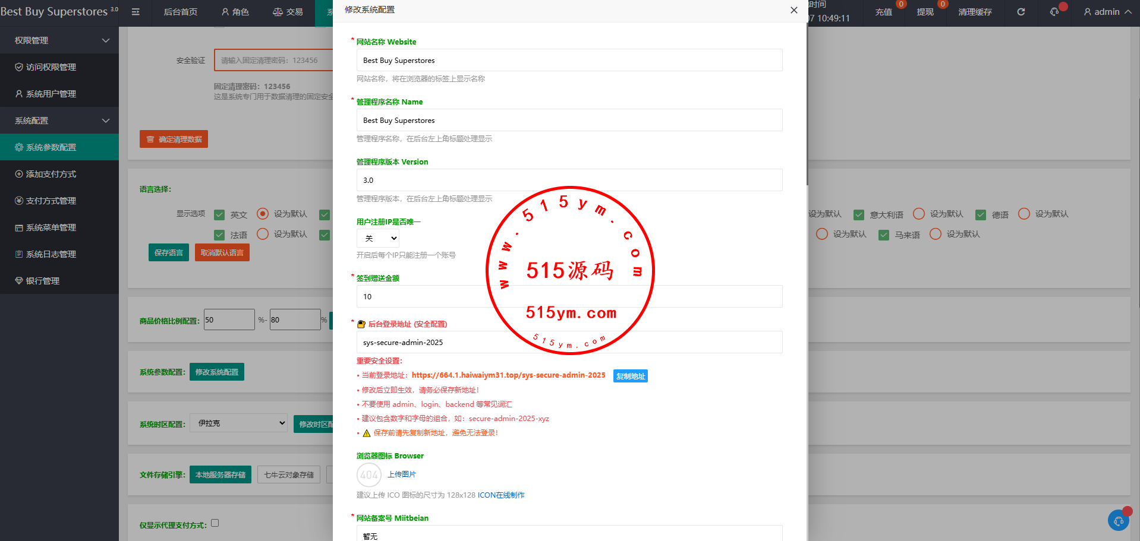This screenshot has height=541, width=1140.
Task: Go to 后台首页 tab
Action: click(x=180, y=12)
